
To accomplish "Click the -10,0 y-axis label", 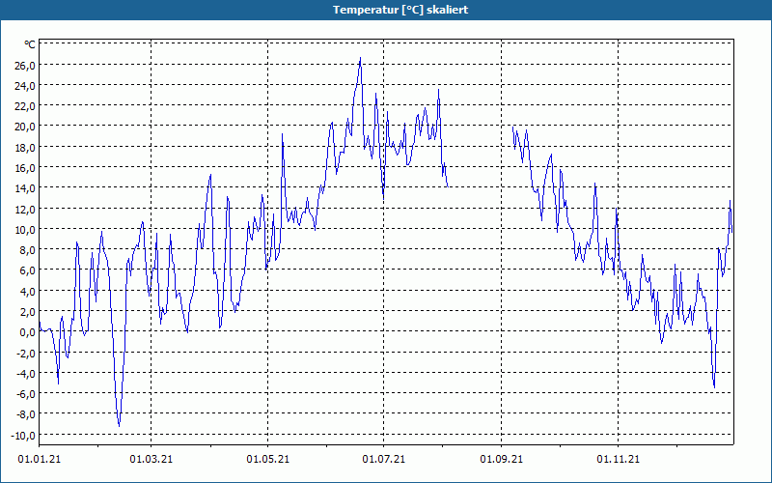I will (23, 436).
